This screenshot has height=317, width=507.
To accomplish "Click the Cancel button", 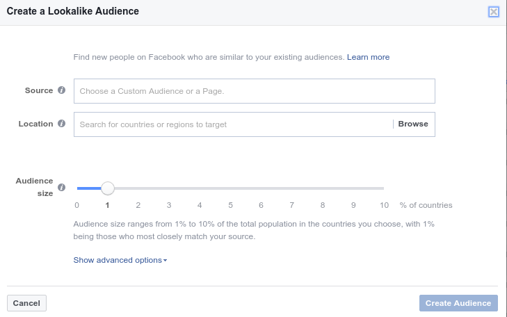I will [26, 303].
